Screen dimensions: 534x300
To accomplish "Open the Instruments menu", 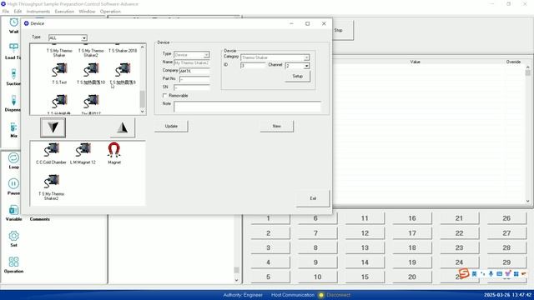I will (x=38, y=12).
